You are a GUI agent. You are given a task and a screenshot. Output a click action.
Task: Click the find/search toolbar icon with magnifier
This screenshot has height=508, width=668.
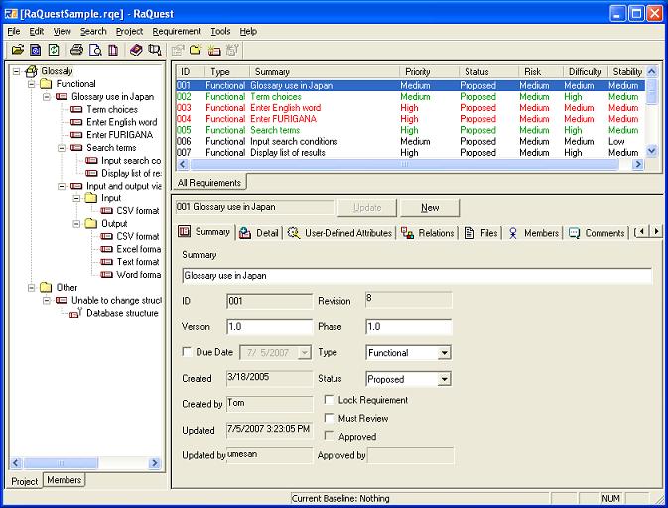point(155,50)
